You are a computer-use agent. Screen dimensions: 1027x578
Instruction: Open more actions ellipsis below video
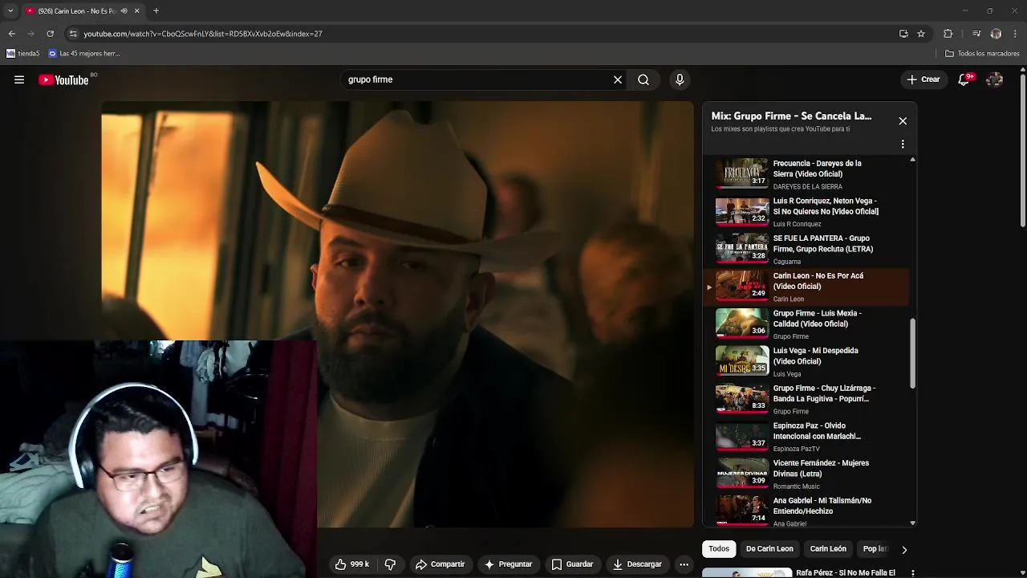684,564
